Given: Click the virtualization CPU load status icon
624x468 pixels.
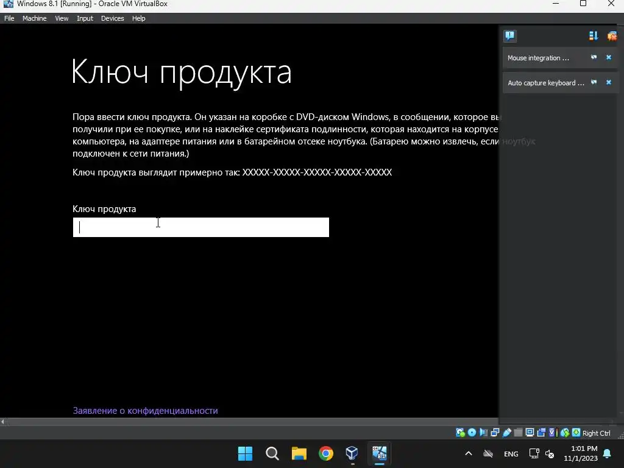Looking at the screenshot, I should point(553,433).
